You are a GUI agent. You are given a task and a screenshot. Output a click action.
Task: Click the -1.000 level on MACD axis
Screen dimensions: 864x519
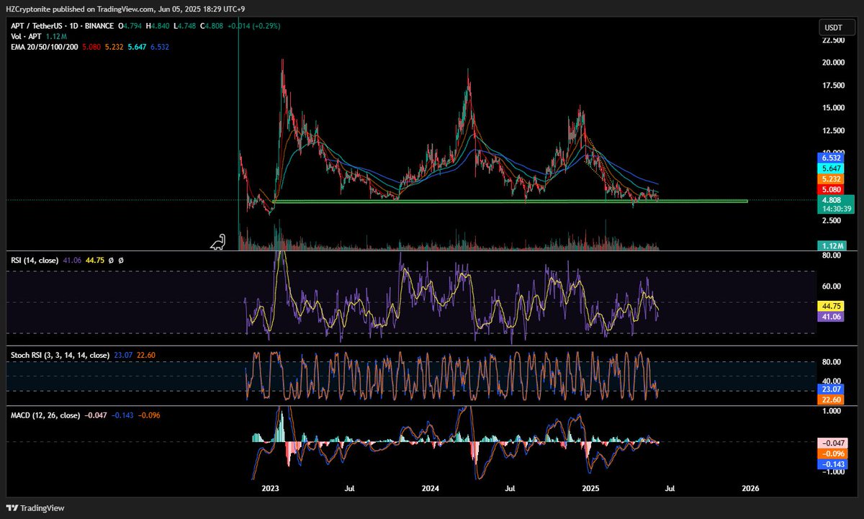pos(832,473)
